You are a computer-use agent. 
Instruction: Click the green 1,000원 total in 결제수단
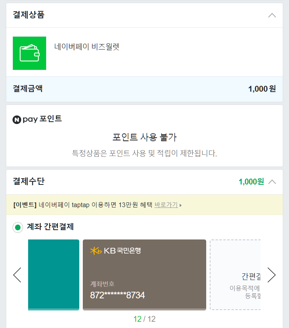(x=251, y=182)
